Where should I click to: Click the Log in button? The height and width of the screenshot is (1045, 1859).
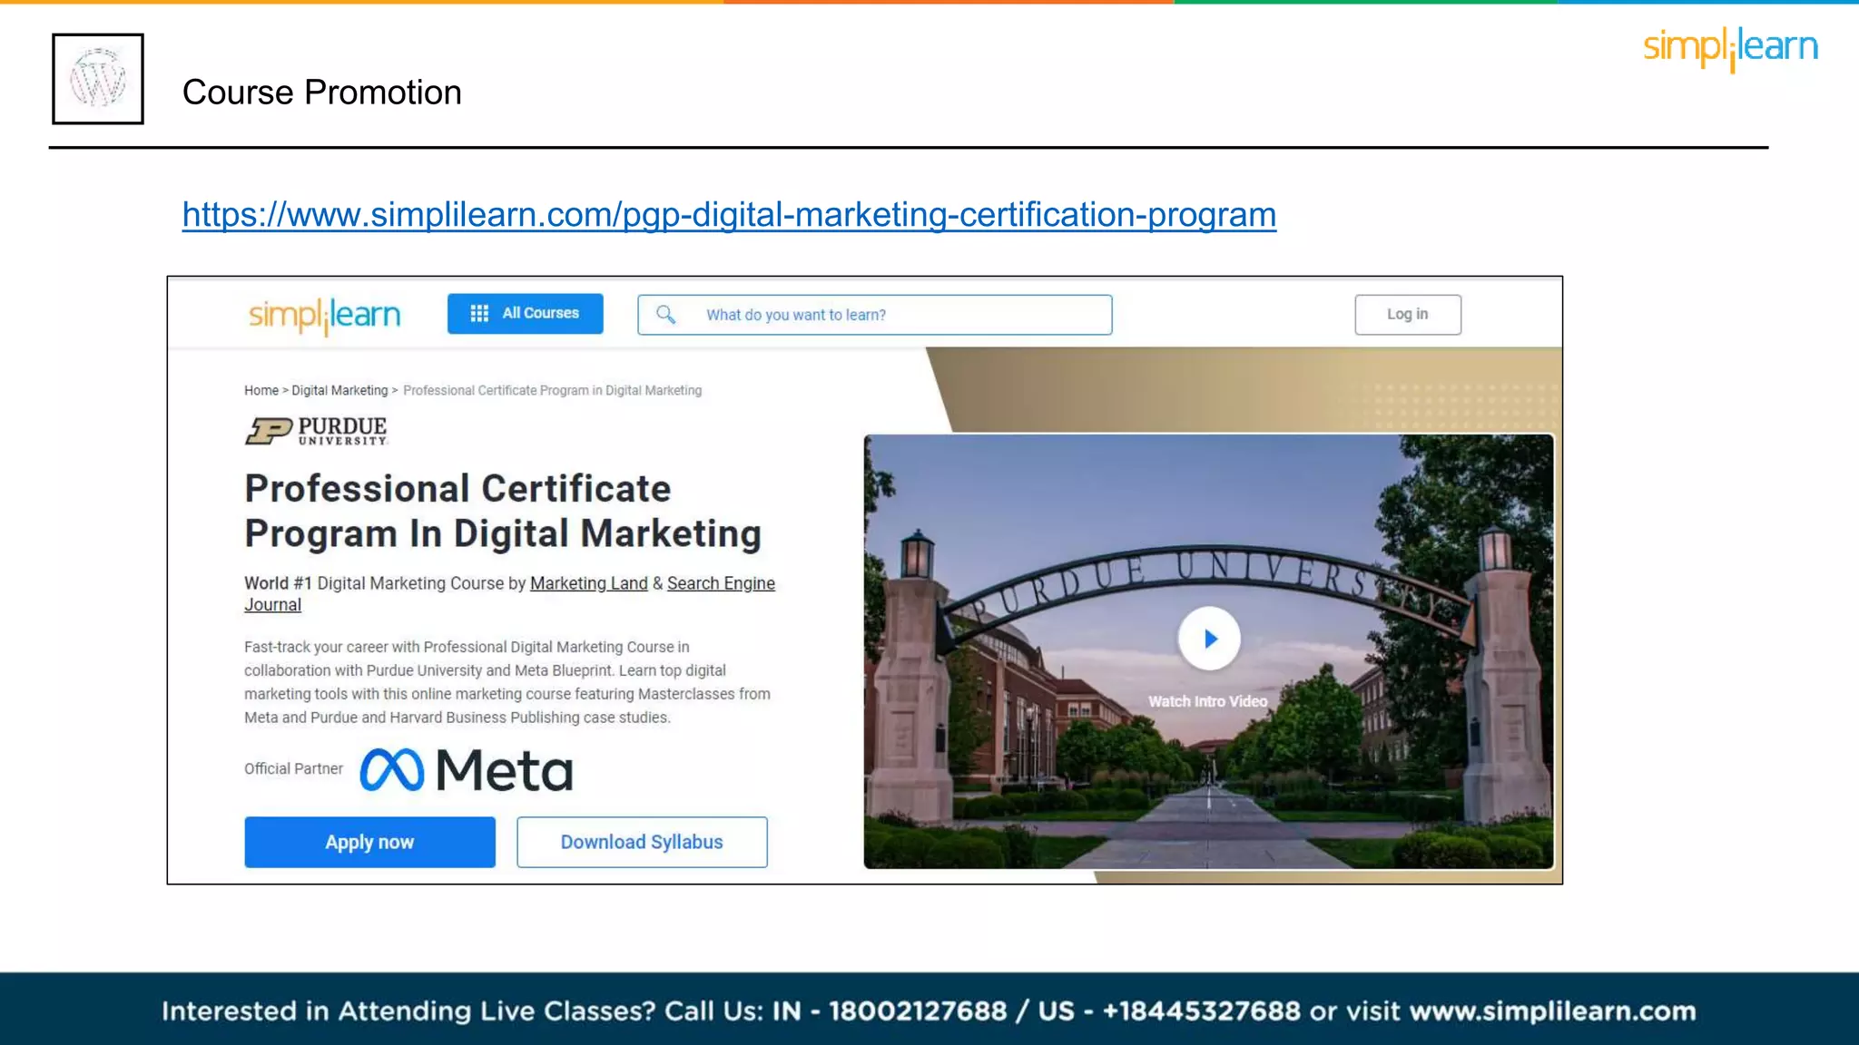[x=1408, y=314]
